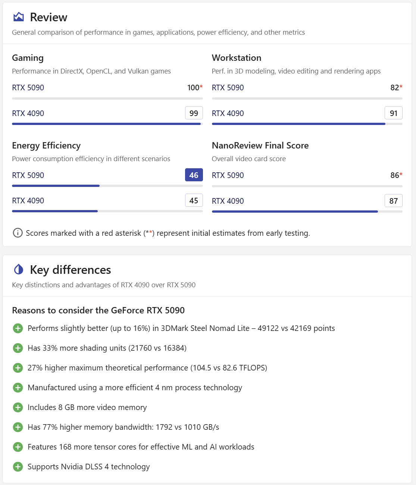Click the Review section heading
The width and height of the screenshot is (416, 485).
pos(49,17)
